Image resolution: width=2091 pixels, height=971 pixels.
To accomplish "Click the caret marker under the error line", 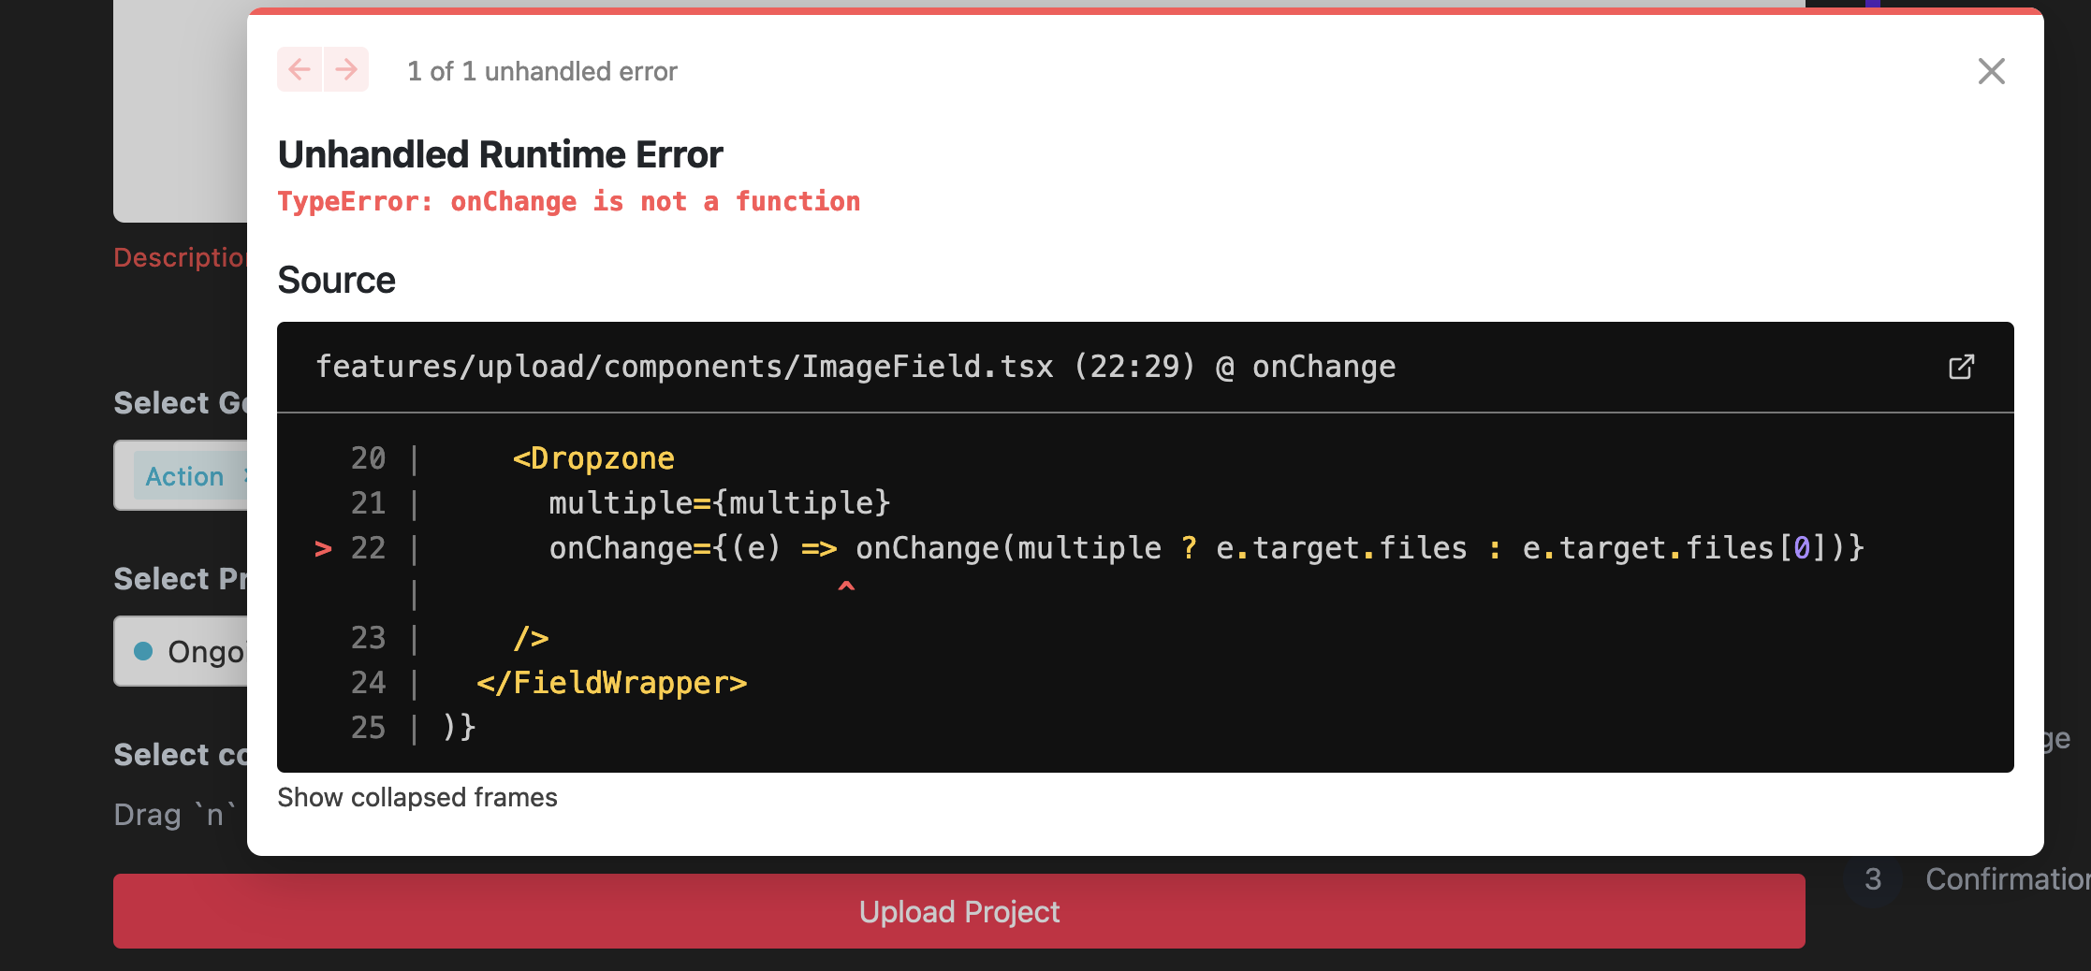I will point(845,587).
